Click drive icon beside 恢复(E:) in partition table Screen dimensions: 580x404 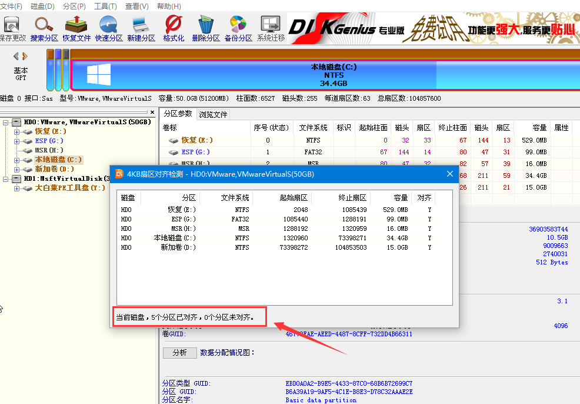[x=174, y=140]
